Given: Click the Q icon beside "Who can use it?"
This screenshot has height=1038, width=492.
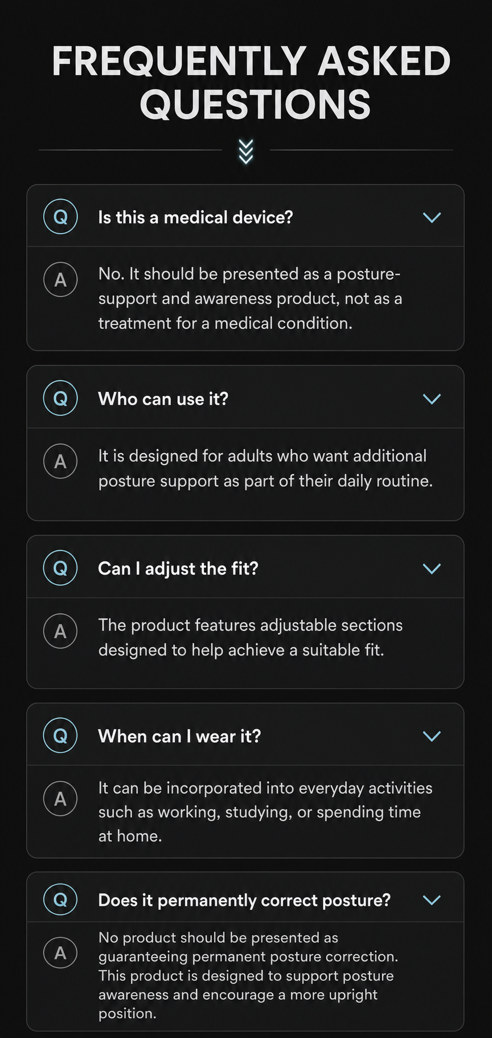Looking at the screenshot, I should pyautogui.click(x=60, y=398).
